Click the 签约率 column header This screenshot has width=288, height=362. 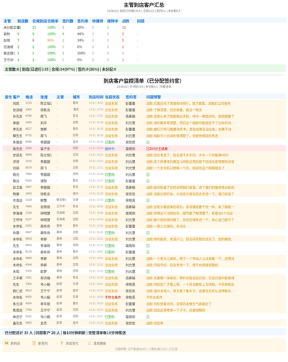click(x=82, y=21)
